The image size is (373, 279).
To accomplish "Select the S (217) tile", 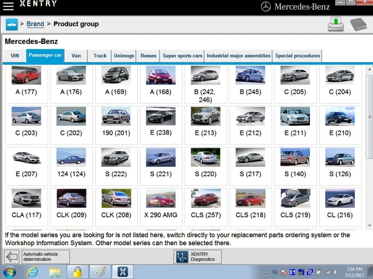I will click(251, 166).
